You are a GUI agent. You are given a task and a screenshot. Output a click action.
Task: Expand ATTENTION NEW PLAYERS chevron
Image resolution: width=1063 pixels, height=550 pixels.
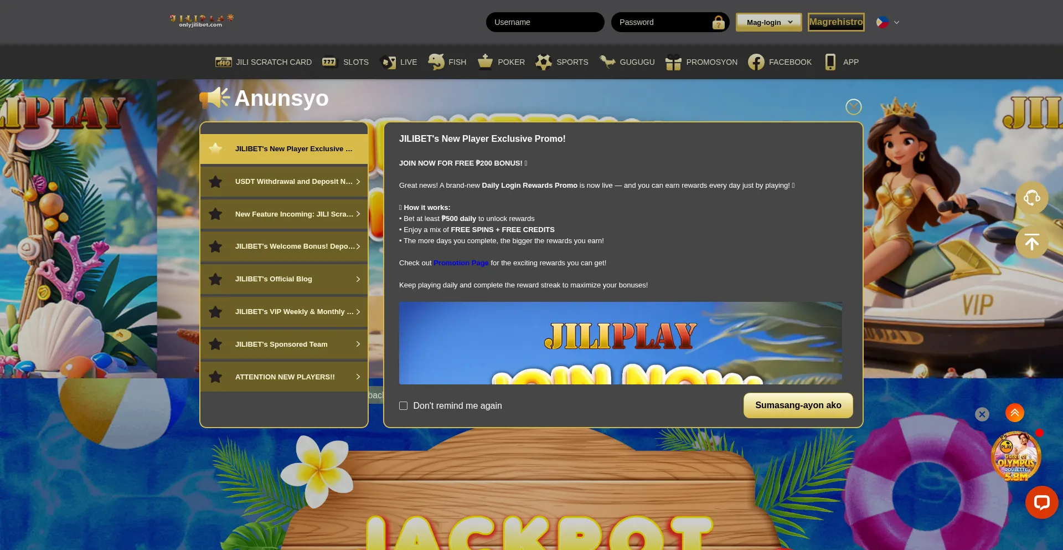pos(358,377)
